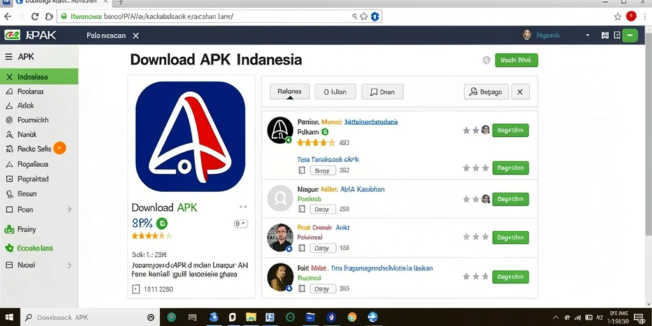Switch to the Dnan tab

click(383, 92)
